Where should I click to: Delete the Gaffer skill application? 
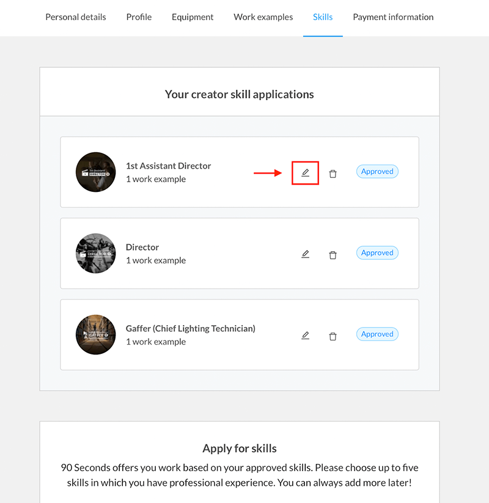click(x=333, y=336)
